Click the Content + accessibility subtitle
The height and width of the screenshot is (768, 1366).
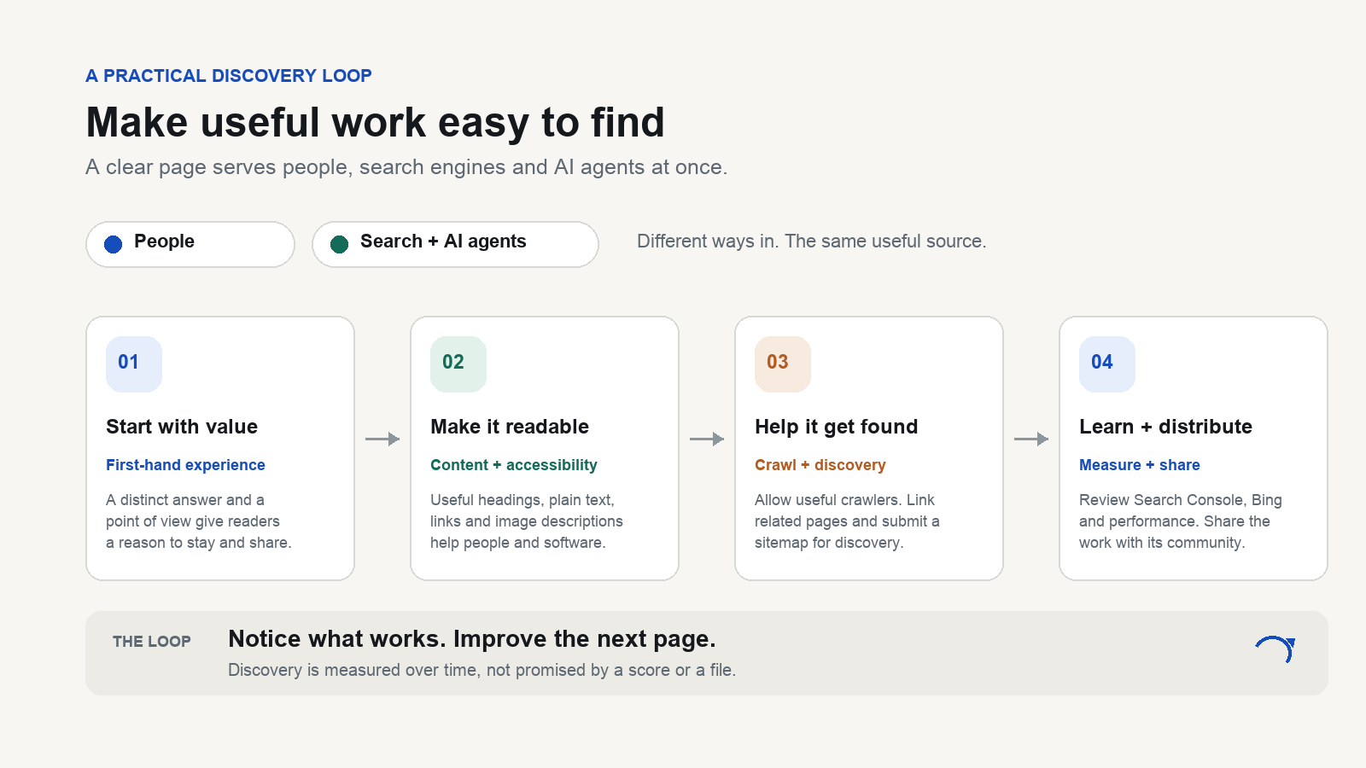tap(514, 465)
